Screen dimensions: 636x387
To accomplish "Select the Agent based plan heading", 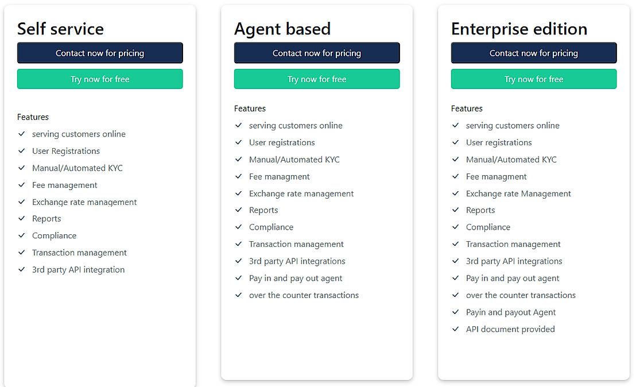I will 282,29.
